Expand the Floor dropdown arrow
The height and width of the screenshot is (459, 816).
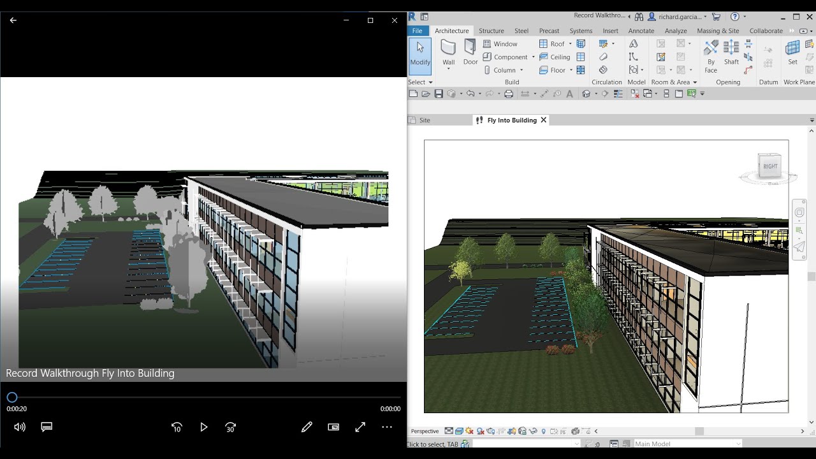tap(570, 70)
